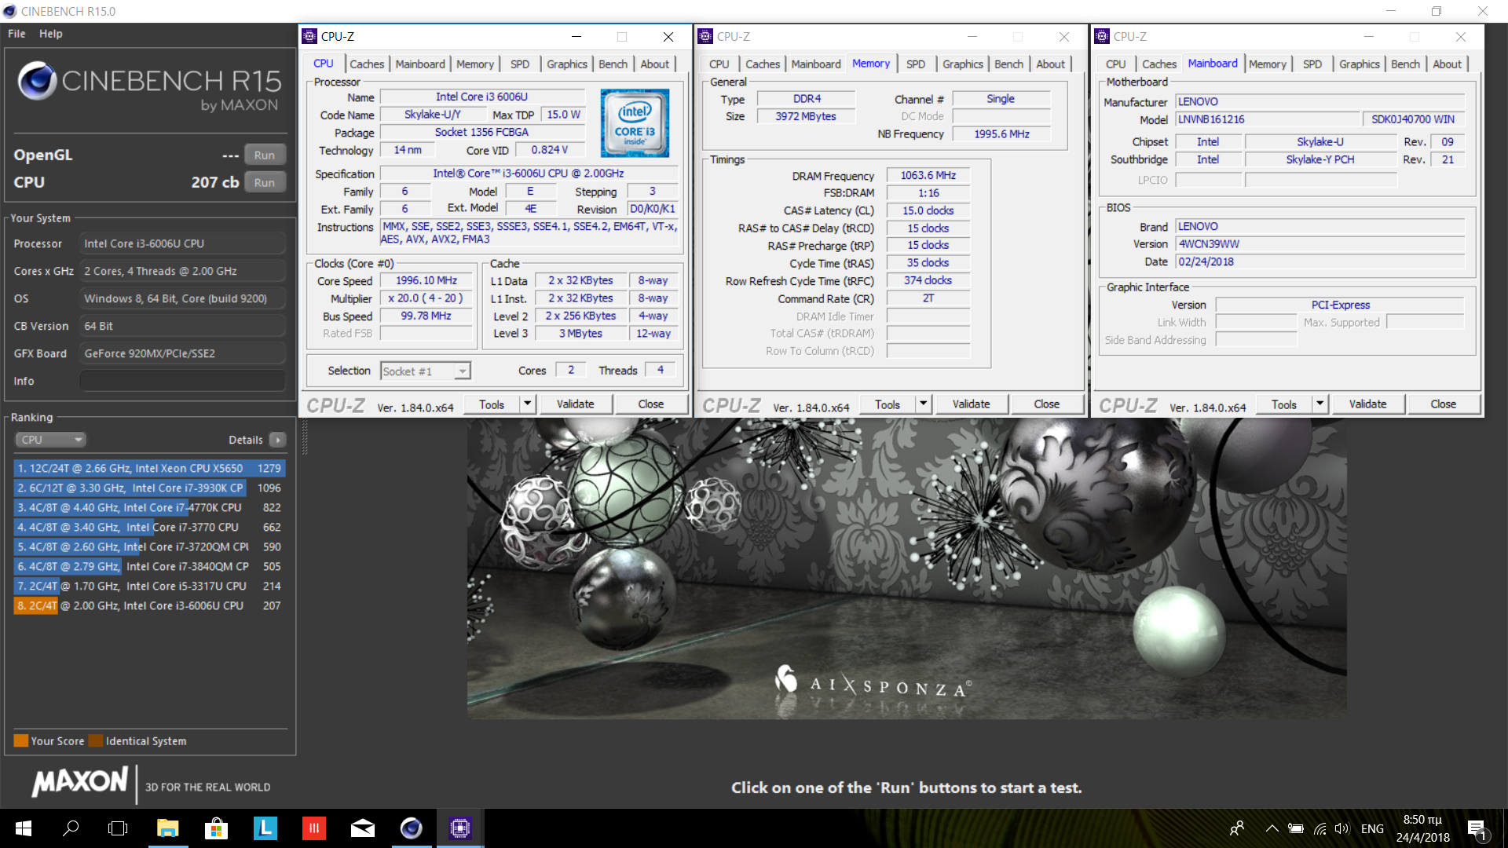The height and width of the screenshot is (848, 1508).
Task: Open Mainboard tab in first CPU-Z window
Action: point(420,64)
